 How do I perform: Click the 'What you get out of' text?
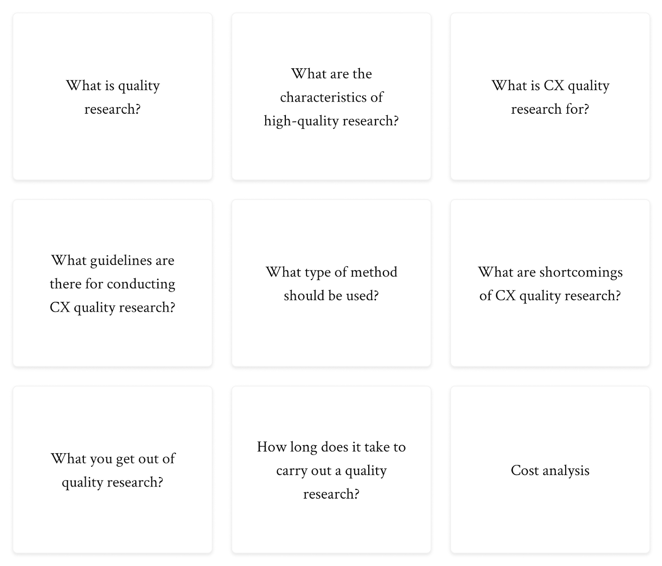(x=113, y=459)
